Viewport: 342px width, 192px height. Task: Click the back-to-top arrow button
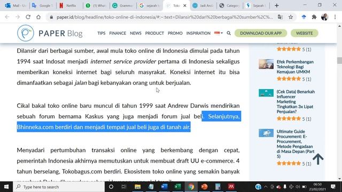(318, 159)
